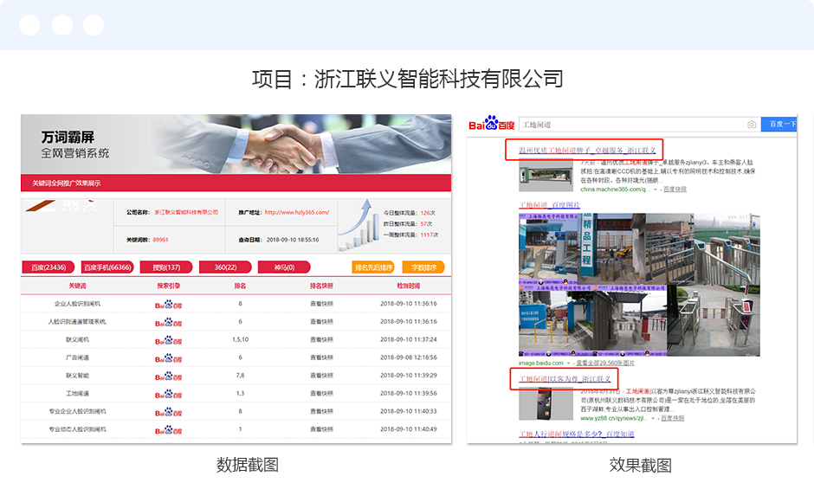The height and width of the screenshot is (502, 814).
Task: Click 查看快照 in the 工地闸道 row
Action: [322, 394]
